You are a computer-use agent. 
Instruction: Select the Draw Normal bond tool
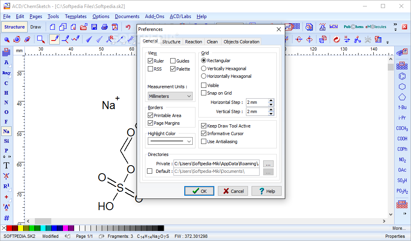pos(54,39)
